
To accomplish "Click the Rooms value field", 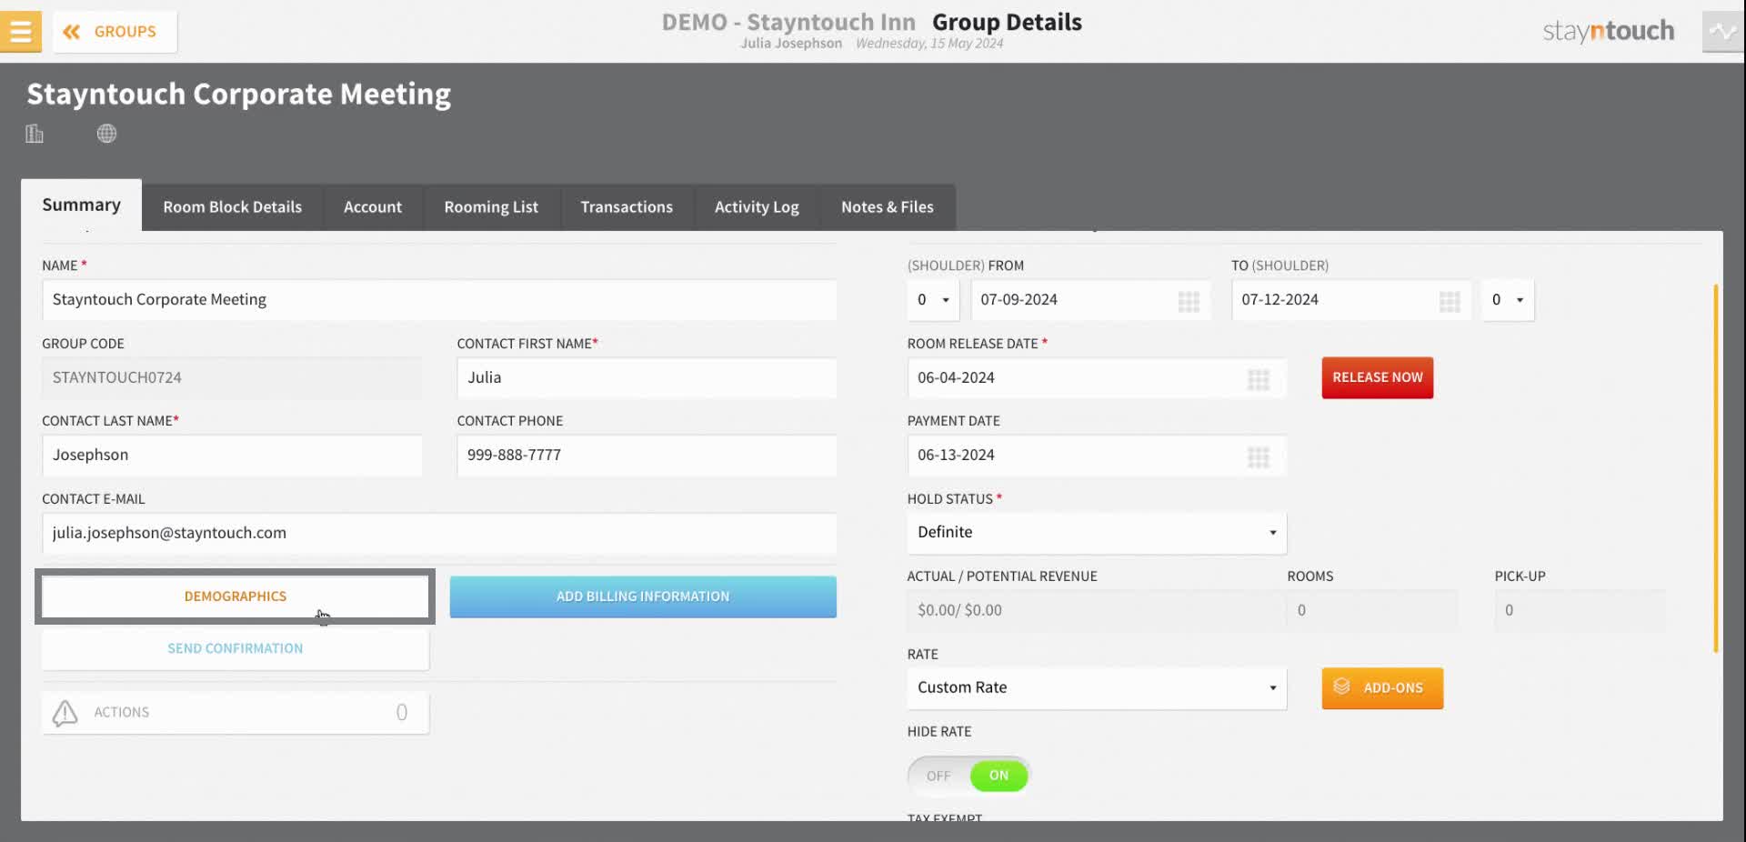I will (1372, 611).
